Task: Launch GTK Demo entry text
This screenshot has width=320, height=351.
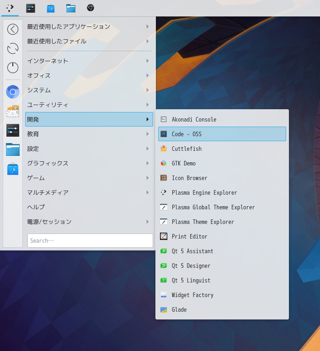Action: 184,163
